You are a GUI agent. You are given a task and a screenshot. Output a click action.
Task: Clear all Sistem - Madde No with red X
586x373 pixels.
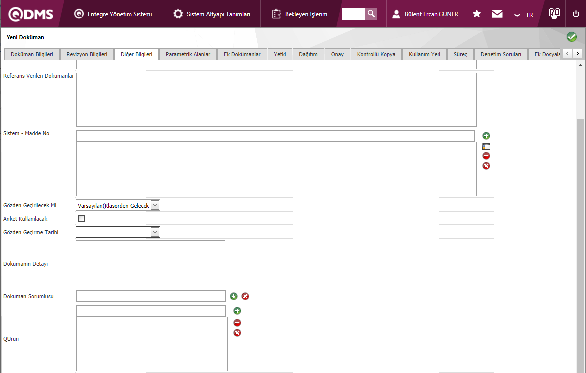tap(486, 166)
